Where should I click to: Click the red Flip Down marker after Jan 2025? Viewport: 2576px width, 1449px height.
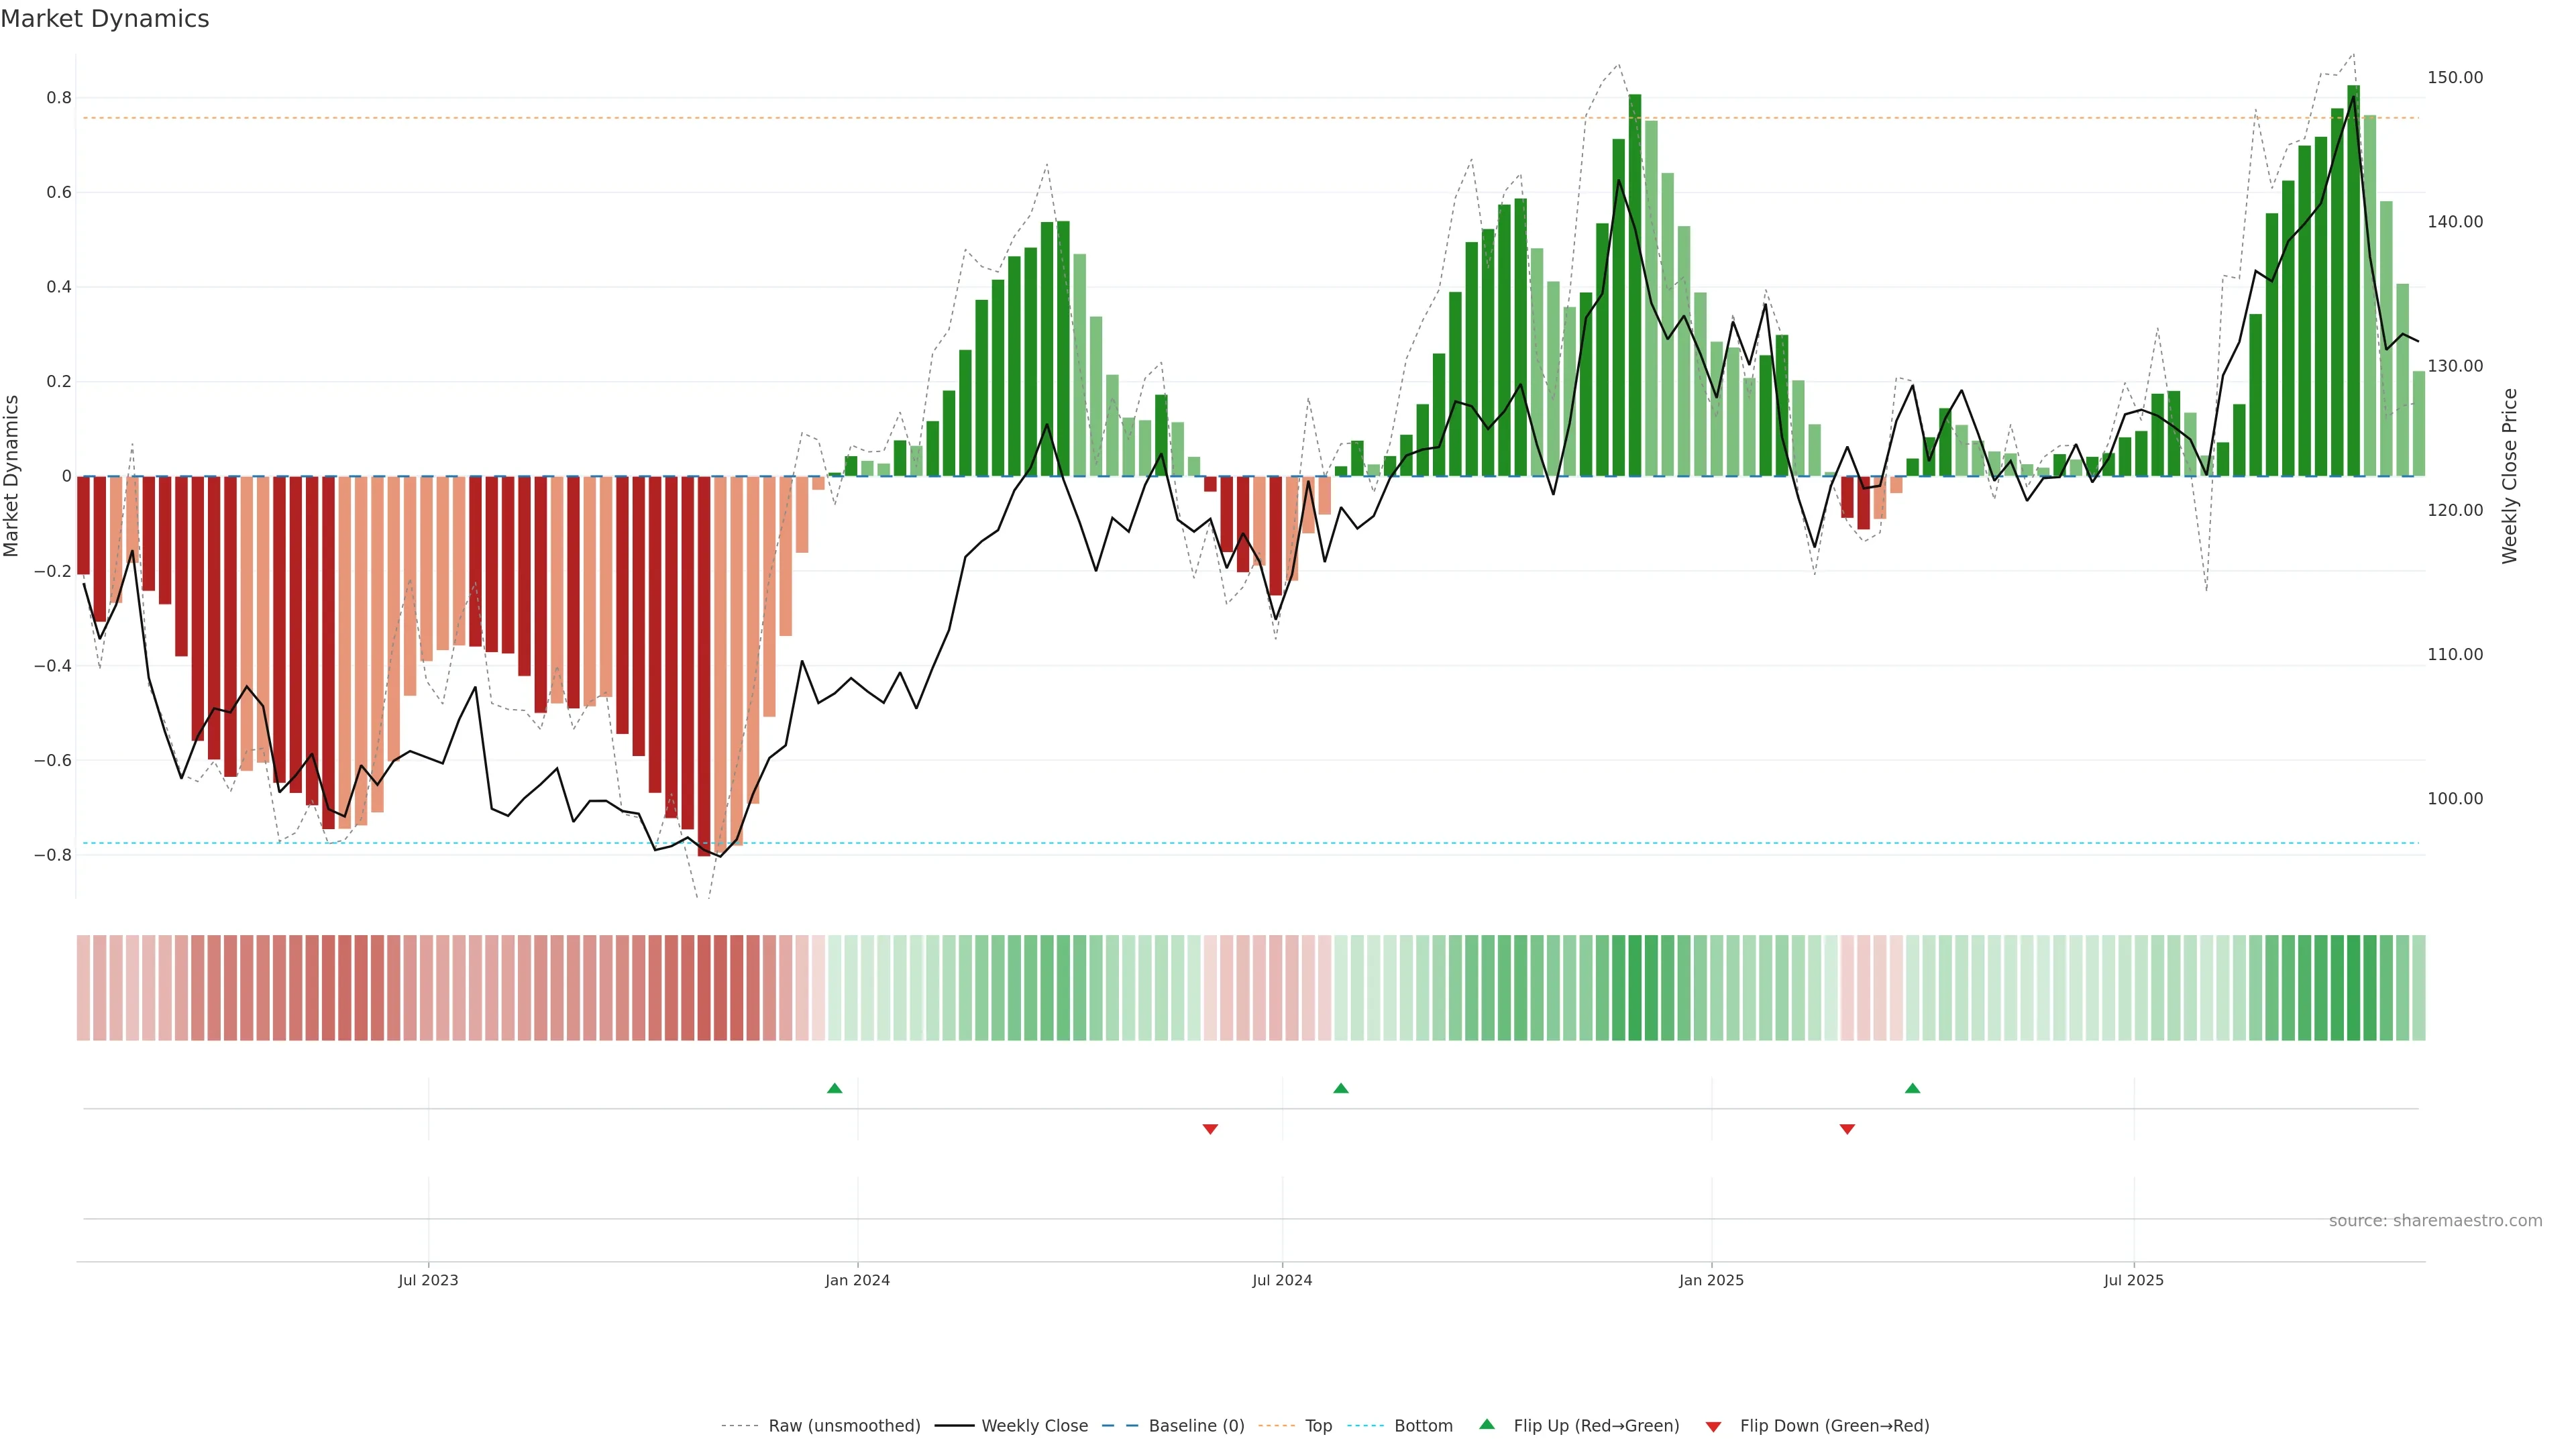pyautogui.click(x=1847, y=1129)
